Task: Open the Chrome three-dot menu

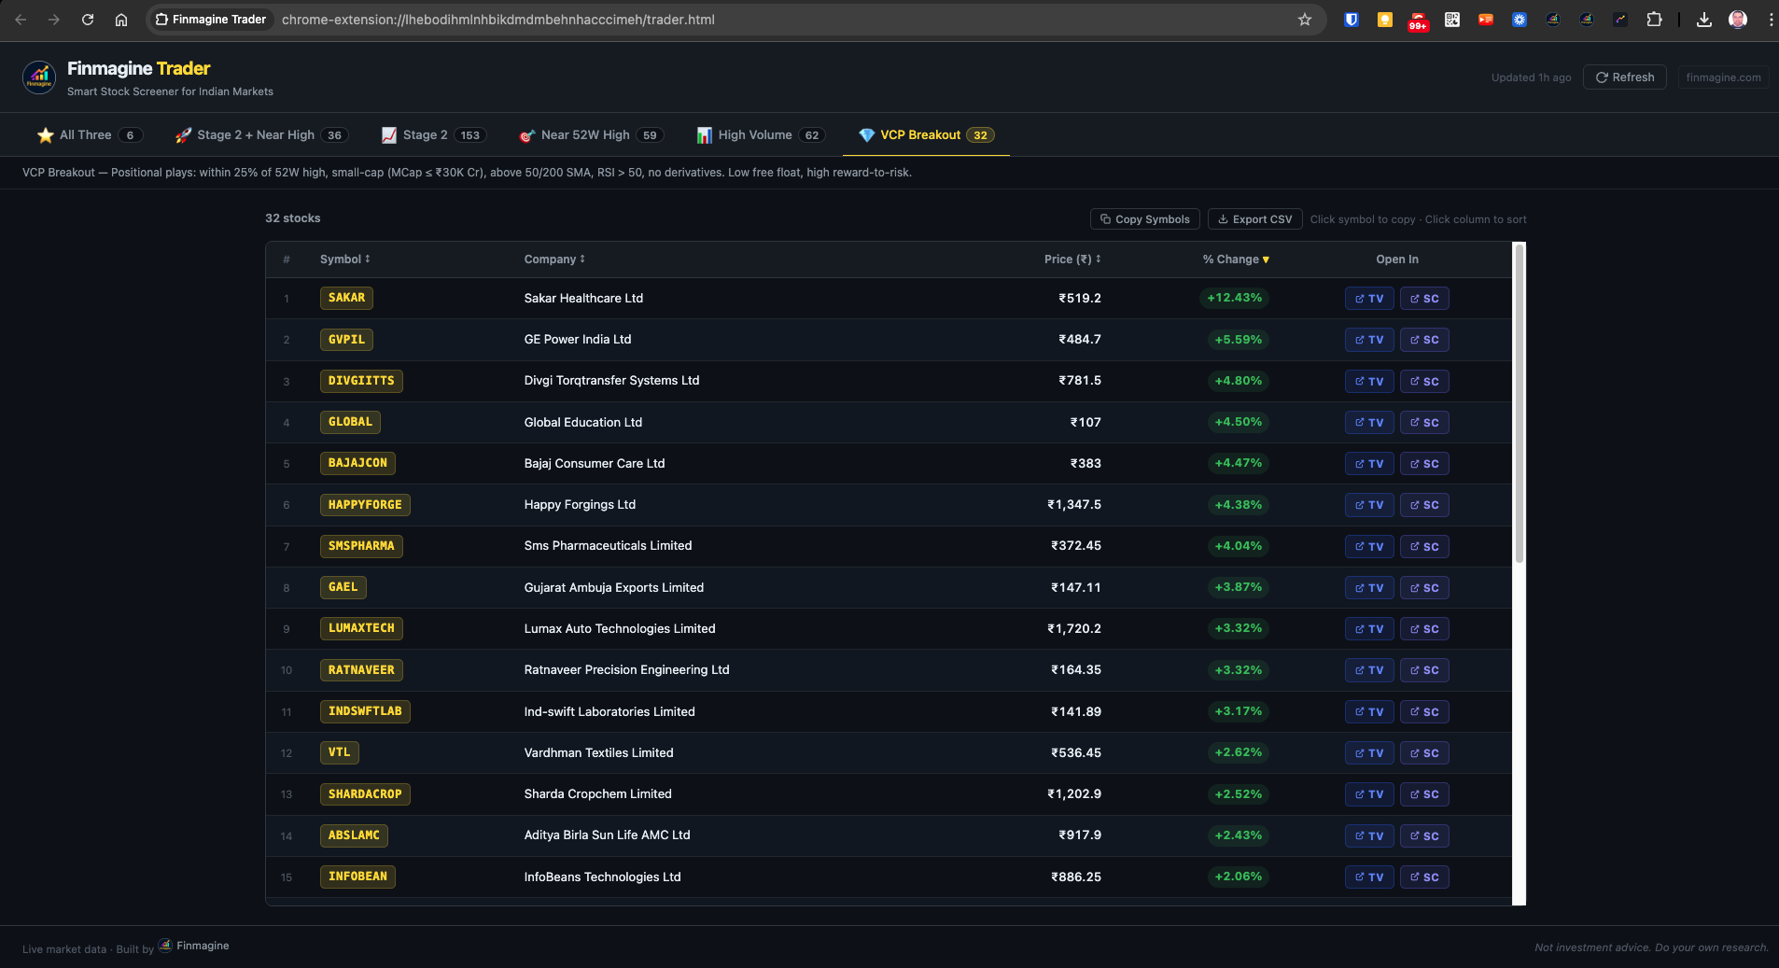Action: (1770, 19)
